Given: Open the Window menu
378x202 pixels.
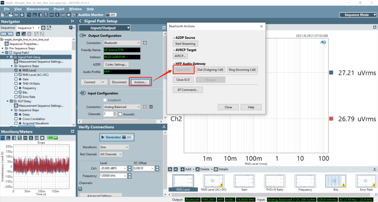Looking at the screenshot, I should point(75,9).
